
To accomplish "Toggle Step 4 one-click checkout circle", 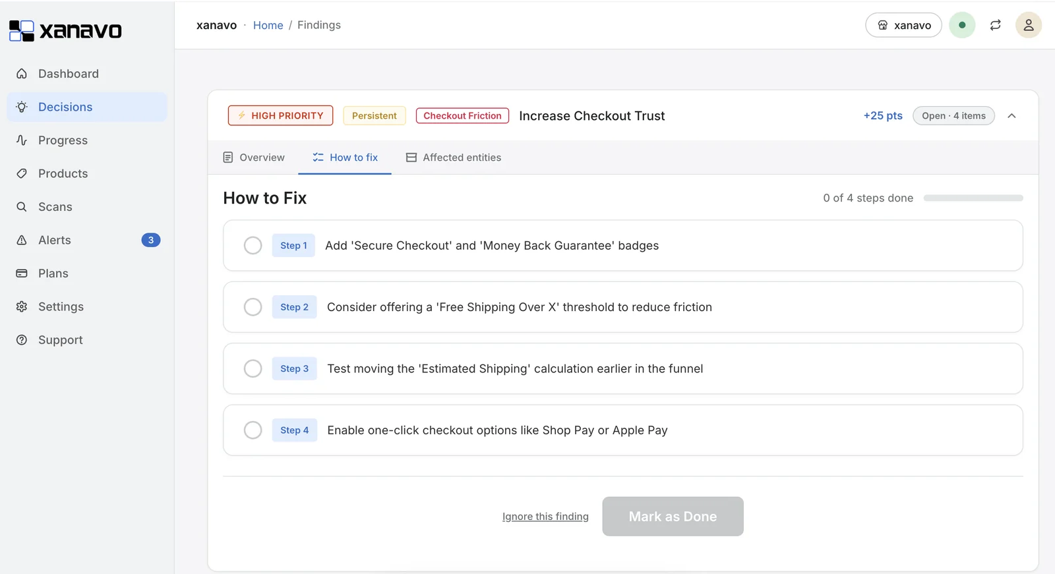I will pos(253,430).
